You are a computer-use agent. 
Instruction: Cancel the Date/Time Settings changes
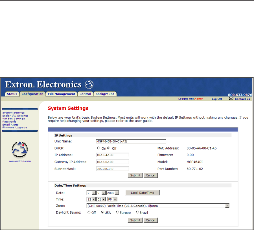tap(150, 220)
